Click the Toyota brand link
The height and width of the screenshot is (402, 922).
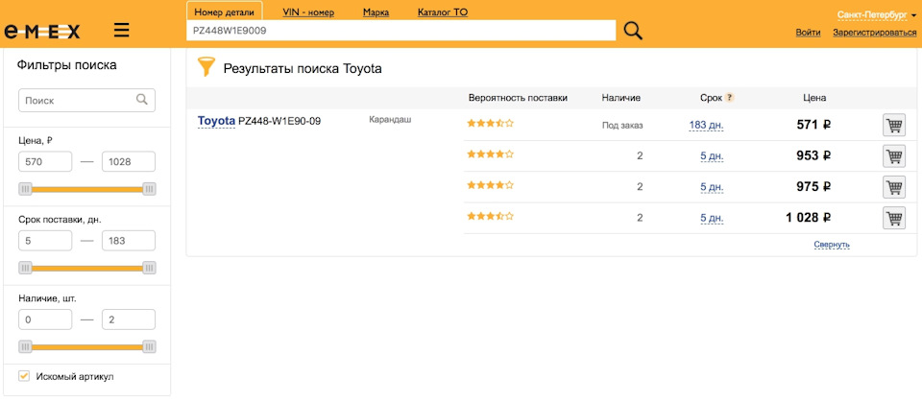click(x=216, y=122)
